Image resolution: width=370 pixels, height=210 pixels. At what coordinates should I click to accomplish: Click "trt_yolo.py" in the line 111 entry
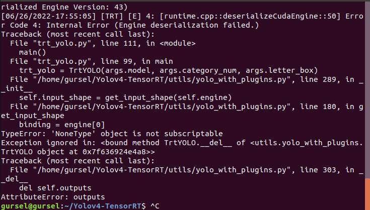pyautogui.click(x=62, y=43)
